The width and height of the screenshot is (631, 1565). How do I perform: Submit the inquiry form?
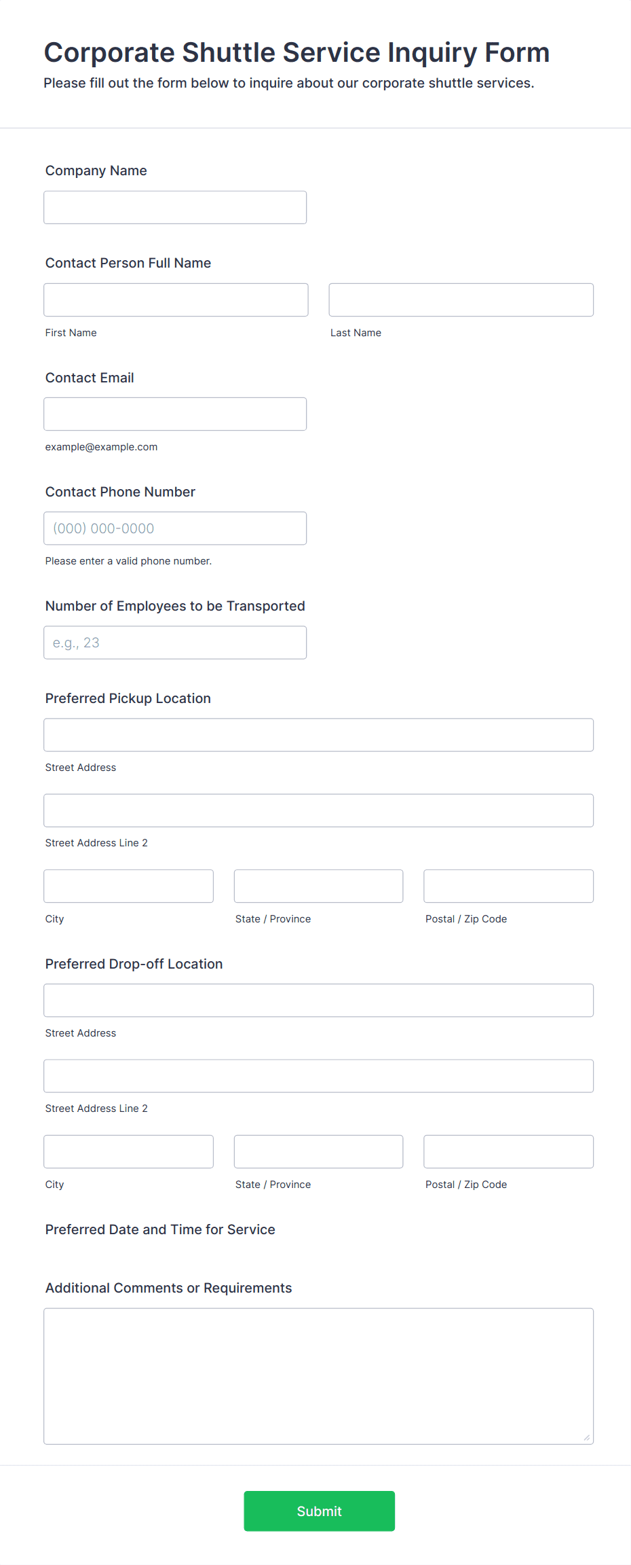[320, 1511]
